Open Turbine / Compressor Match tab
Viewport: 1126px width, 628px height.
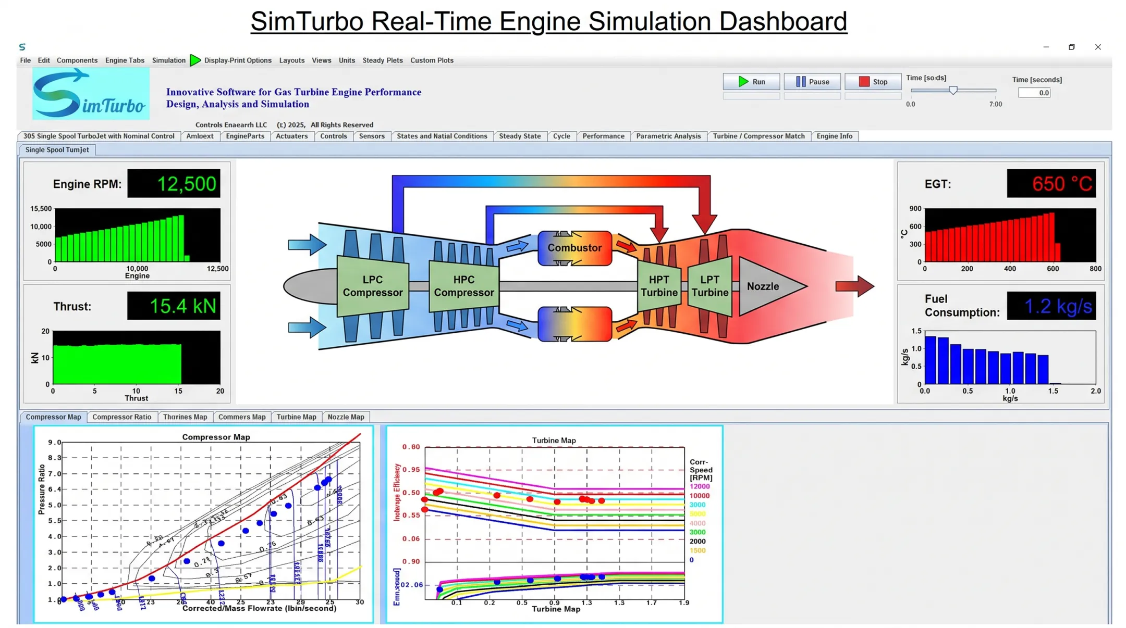tap(758, 136)
